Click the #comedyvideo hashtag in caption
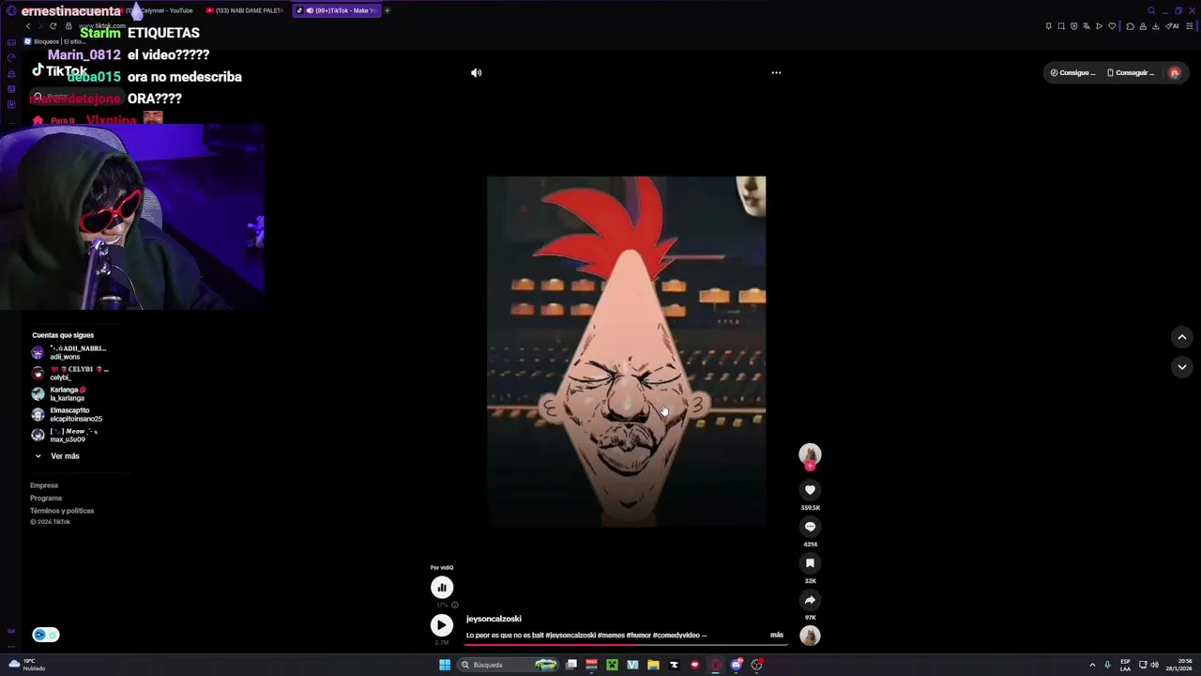The width and height of the screenshot is (1201, 676). pyautogui.click(x=675, y=636)
